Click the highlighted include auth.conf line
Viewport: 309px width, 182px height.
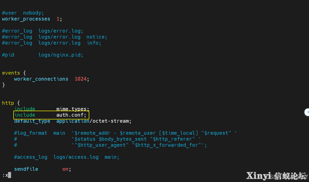pos(51,115)
